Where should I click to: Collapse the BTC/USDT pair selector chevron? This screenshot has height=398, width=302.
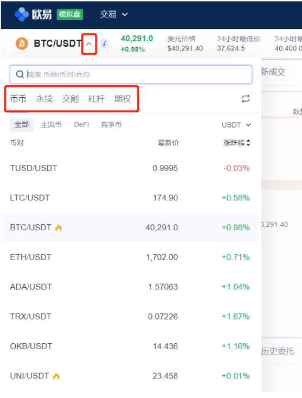pyautogui.click(x=89, y=44)
